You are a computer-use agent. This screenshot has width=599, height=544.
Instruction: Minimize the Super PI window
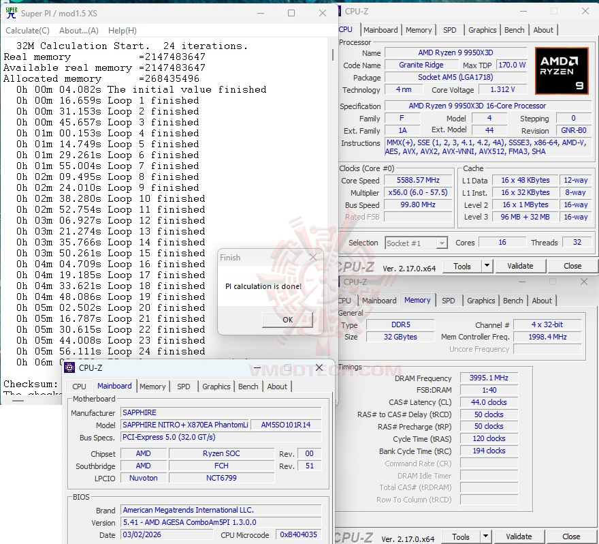(261, 13)
